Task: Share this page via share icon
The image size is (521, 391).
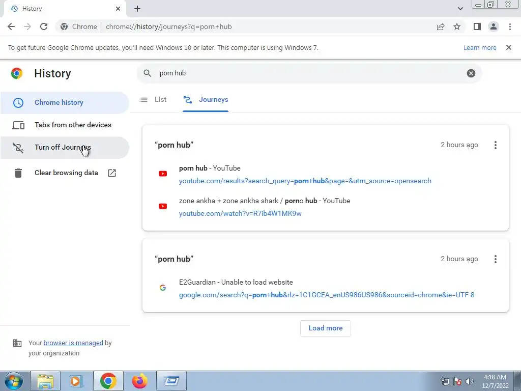Action: click(441, 26)
